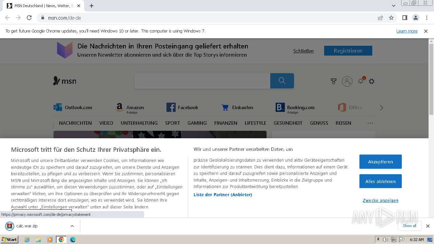Open a new tab with plus button
The width and height of the screenshot is (434, 244).
(x=92, y=6)
